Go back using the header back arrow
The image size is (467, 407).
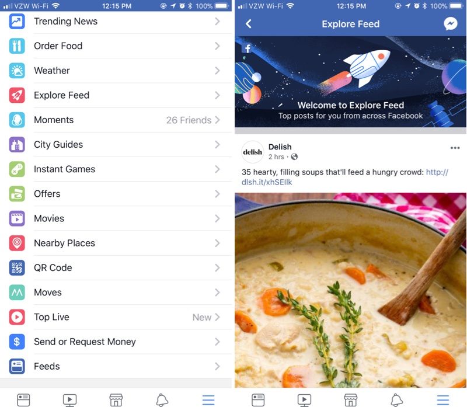point(249,24)
